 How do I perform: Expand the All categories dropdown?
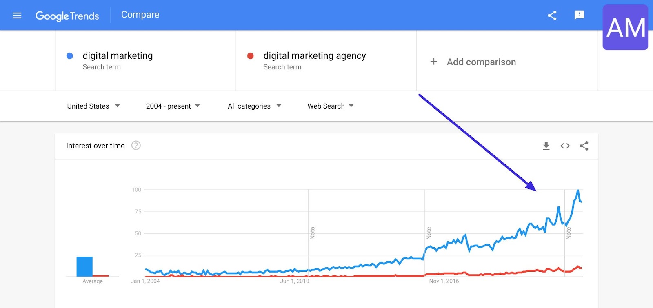(255, 106)
